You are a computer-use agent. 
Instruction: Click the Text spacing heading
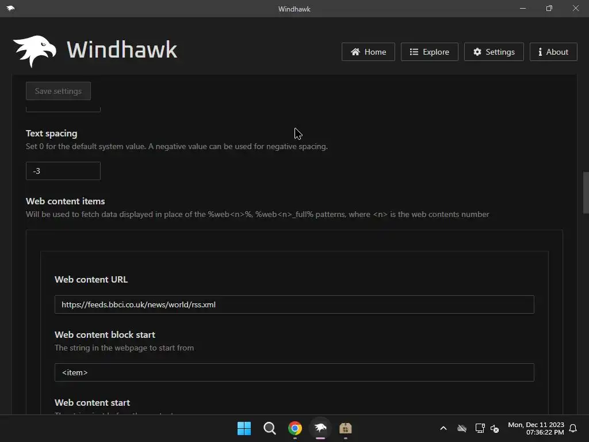point(51,134)
